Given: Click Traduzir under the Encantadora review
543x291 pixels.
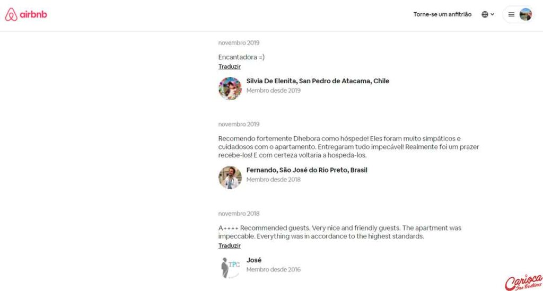Looking at the screenshot, I should pos(229,66).
